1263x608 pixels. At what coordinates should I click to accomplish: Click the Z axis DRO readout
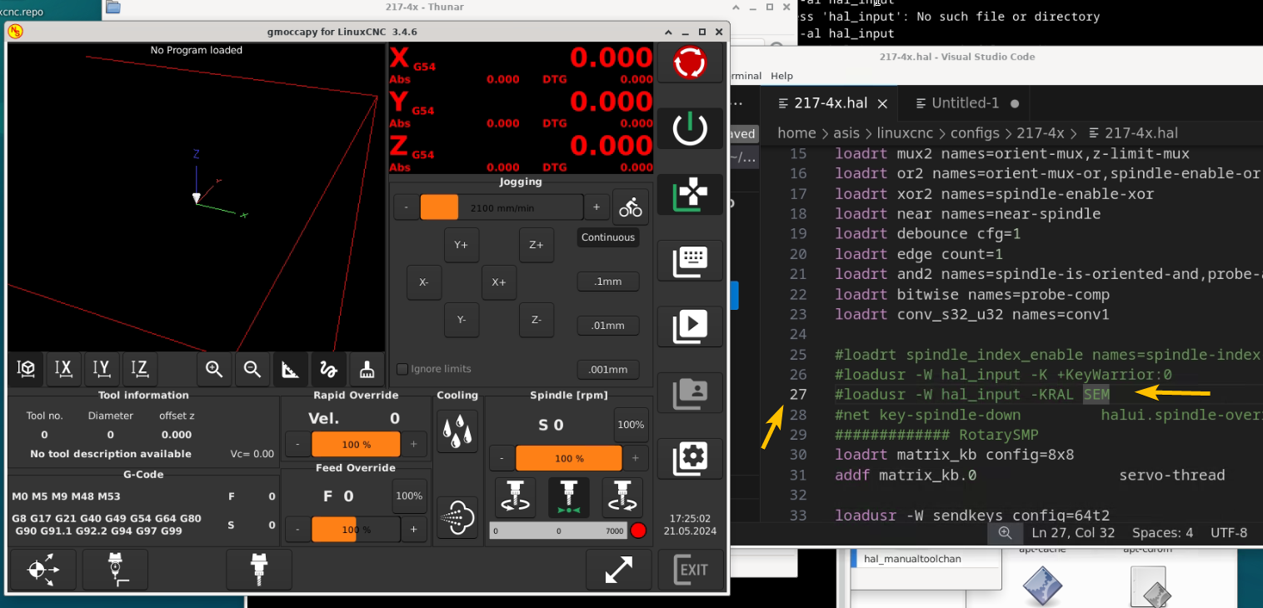[522, 152]
